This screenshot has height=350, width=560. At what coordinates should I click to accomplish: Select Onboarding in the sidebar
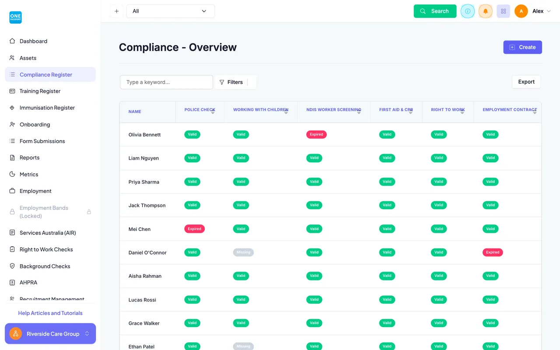(x=50, y=124)
